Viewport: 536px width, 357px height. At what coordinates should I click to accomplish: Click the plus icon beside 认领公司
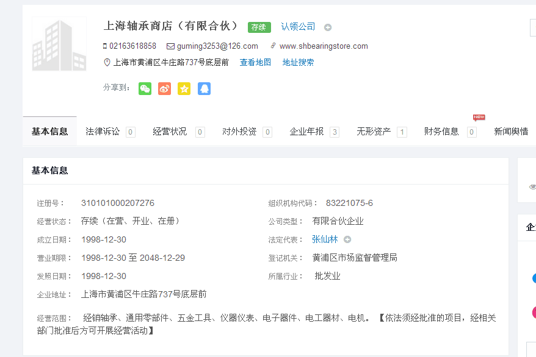[x=328, y=27]
